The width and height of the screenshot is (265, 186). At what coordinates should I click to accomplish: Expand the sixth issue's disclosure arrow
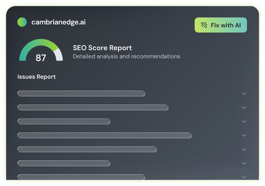[x=243, y=163]
